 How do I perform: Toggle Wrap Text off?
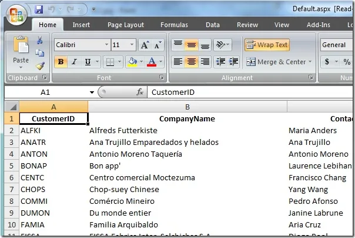click(267, 45)
